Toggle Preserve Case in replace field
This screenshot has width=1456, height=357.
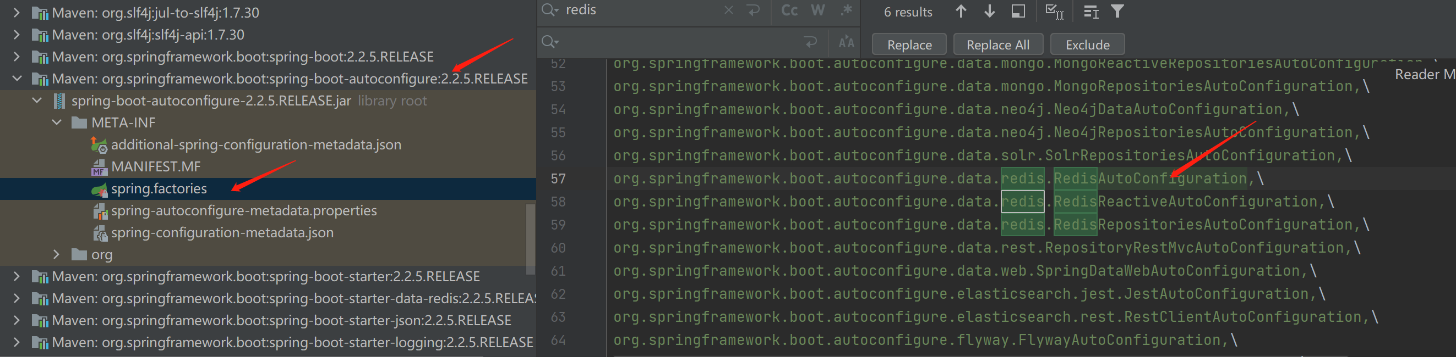846,42
